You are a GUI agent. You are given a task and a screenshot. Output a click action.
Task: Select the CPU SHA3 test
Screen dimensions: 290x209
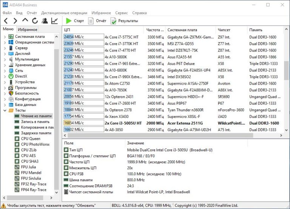coord(27,161)
